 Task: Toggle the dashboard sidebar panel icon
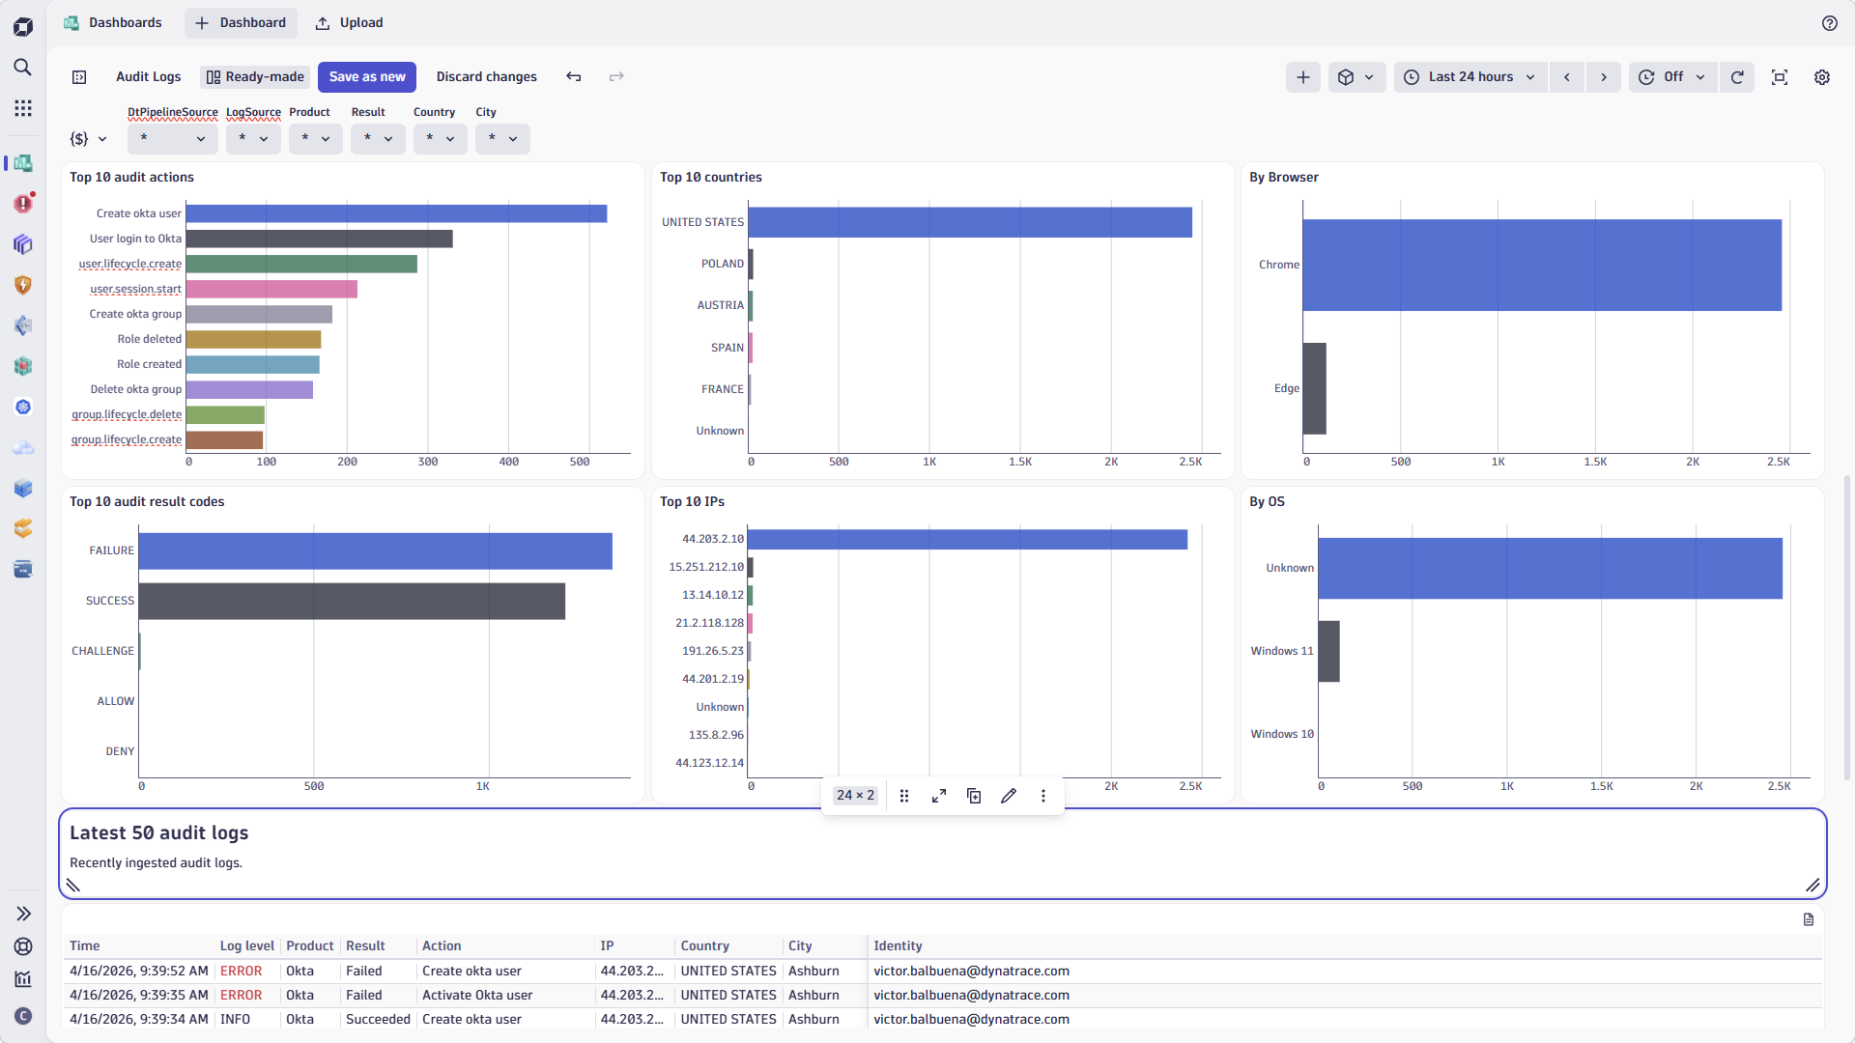79,77
